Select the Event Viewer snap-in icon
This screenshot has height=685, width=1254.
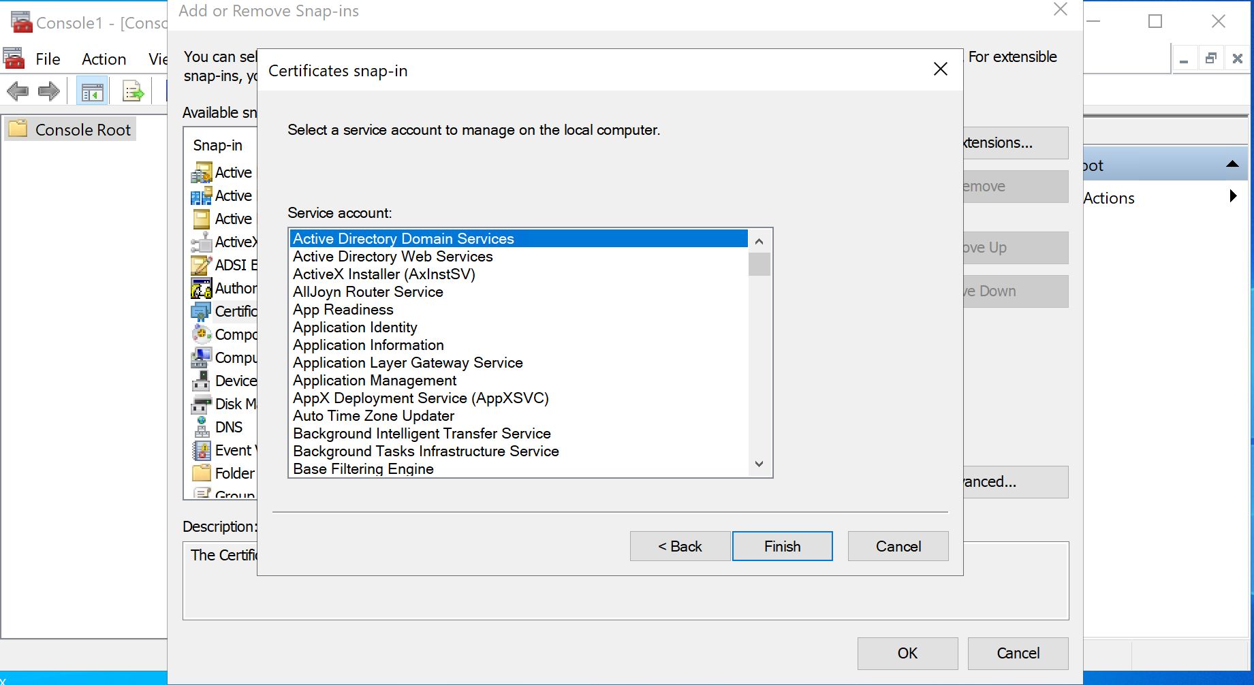[202, 451]
